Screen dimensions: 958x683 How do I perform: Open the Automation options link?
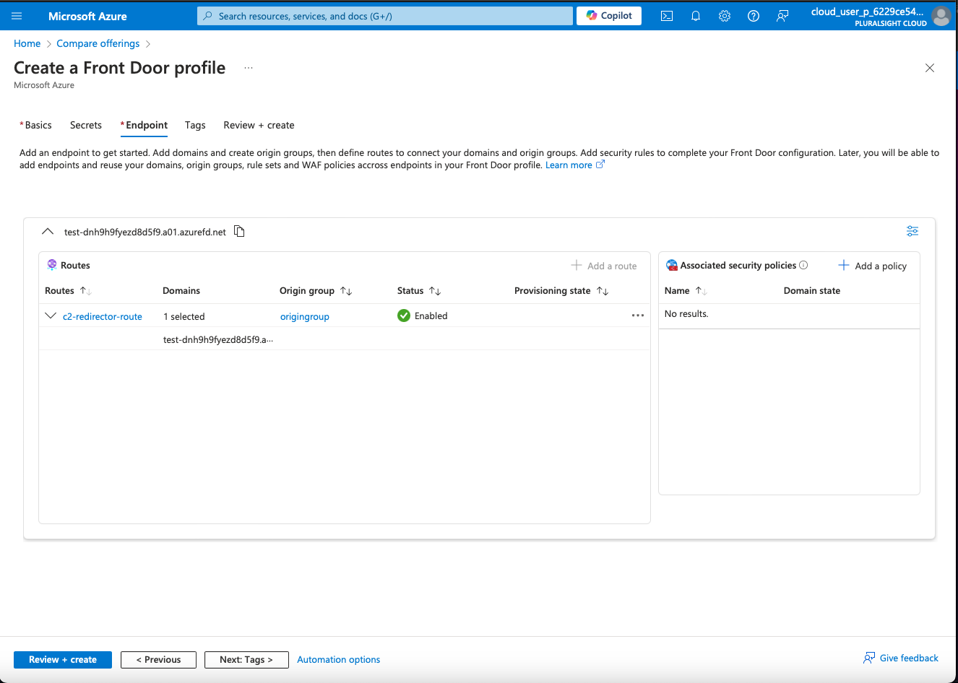coord(339,660)
